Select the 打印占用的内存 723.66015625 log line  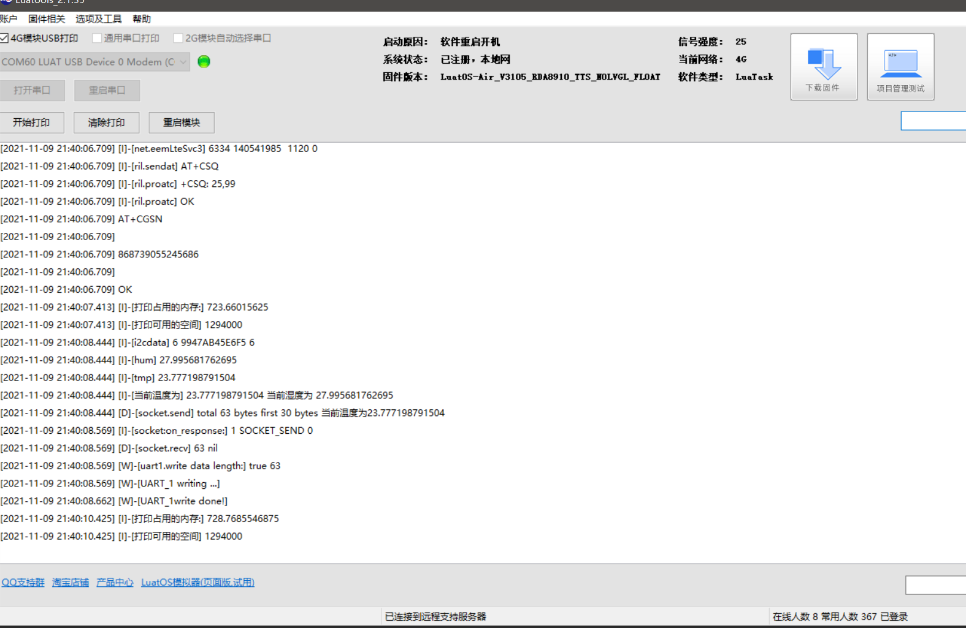coord(134,308)
